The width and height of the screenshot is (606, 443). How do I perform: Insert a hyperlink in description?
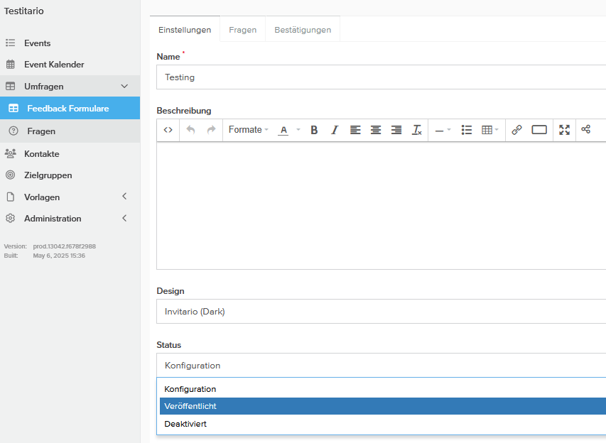coord(516,130)
